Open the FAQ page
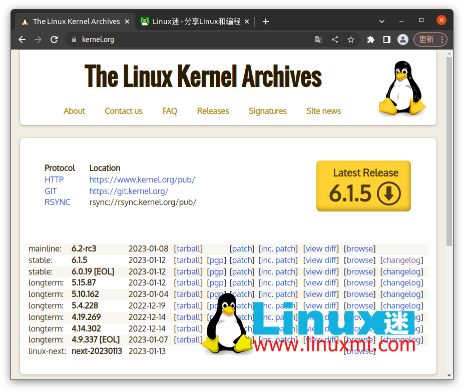This screenshot has width=464, height=392. pos(170,111)
